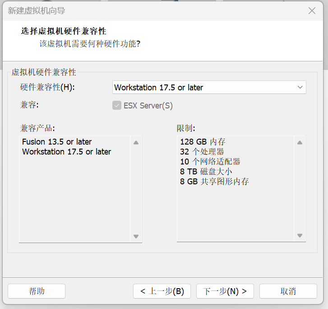Go back with 上一步(B) button

(x=162, y=291)
